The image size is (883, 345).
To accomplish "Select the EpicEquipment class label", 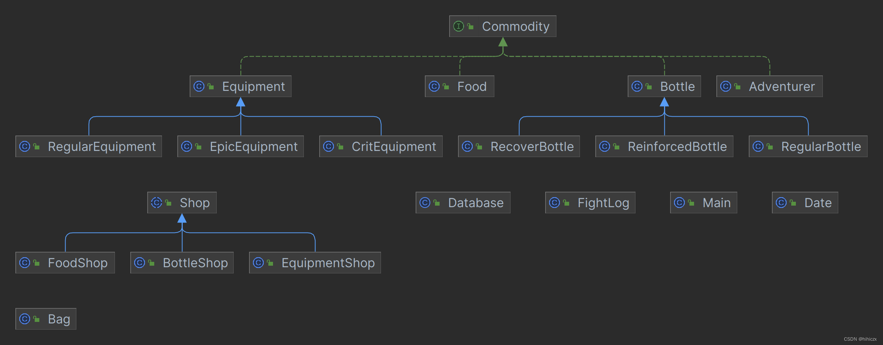I will tap(254, 147).
